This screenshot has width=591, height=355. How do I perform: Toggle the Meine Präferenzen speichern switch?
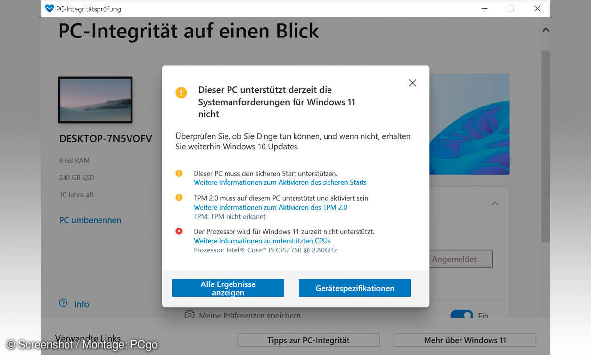[461, 316]
